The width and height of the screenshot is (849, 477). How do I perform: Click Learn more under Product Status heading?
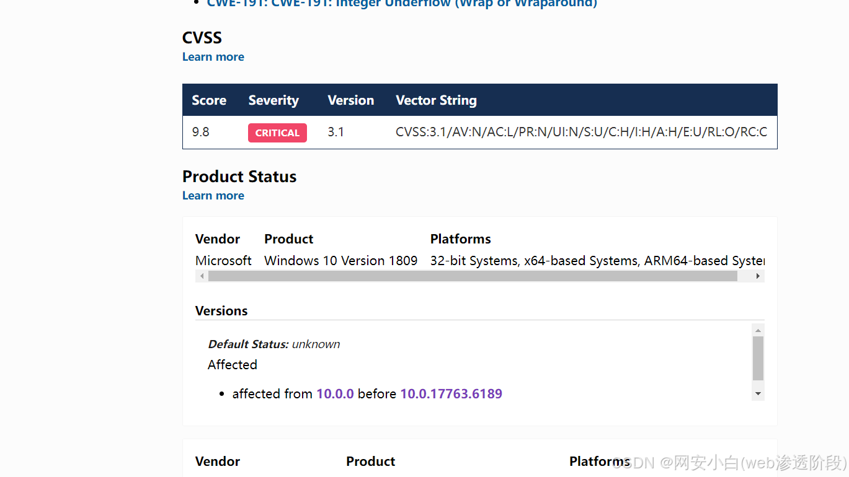[x=213, y=196]
